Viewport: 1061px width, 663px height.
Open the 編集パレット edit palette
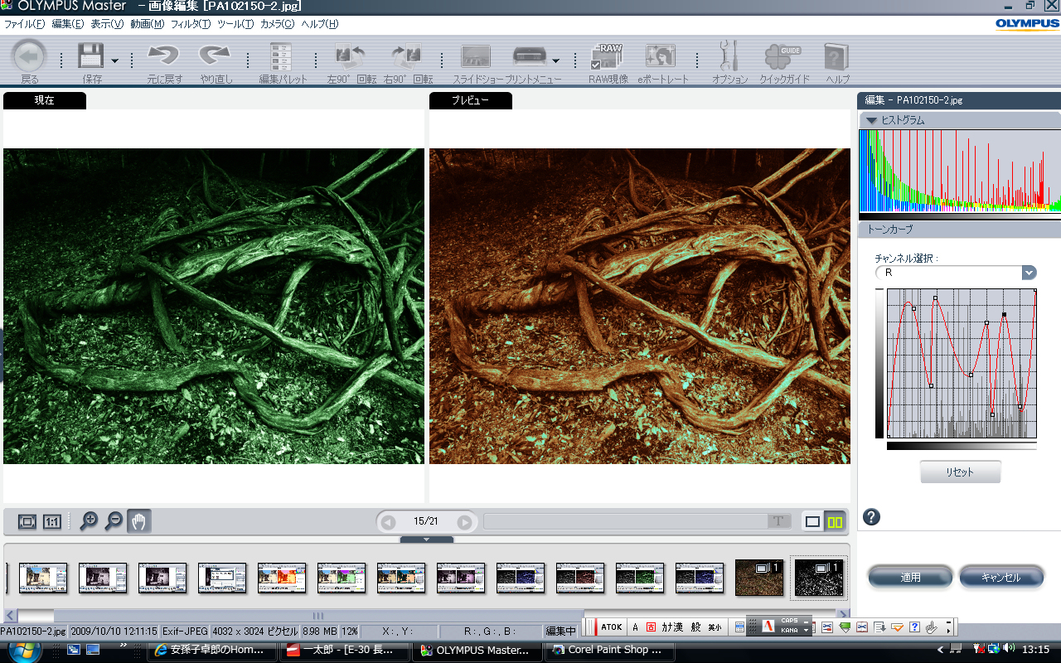282,56
